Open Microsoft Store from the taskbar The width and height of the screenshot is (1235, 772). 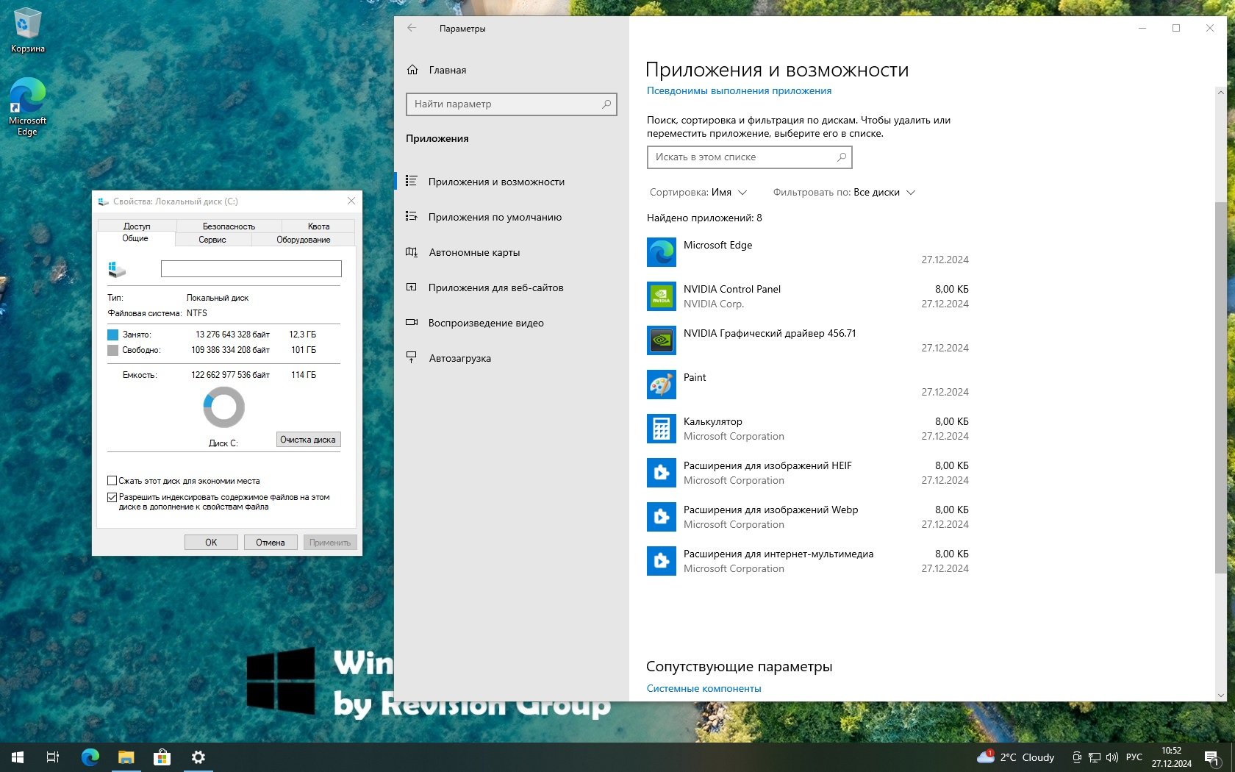[x=162, y=757]
